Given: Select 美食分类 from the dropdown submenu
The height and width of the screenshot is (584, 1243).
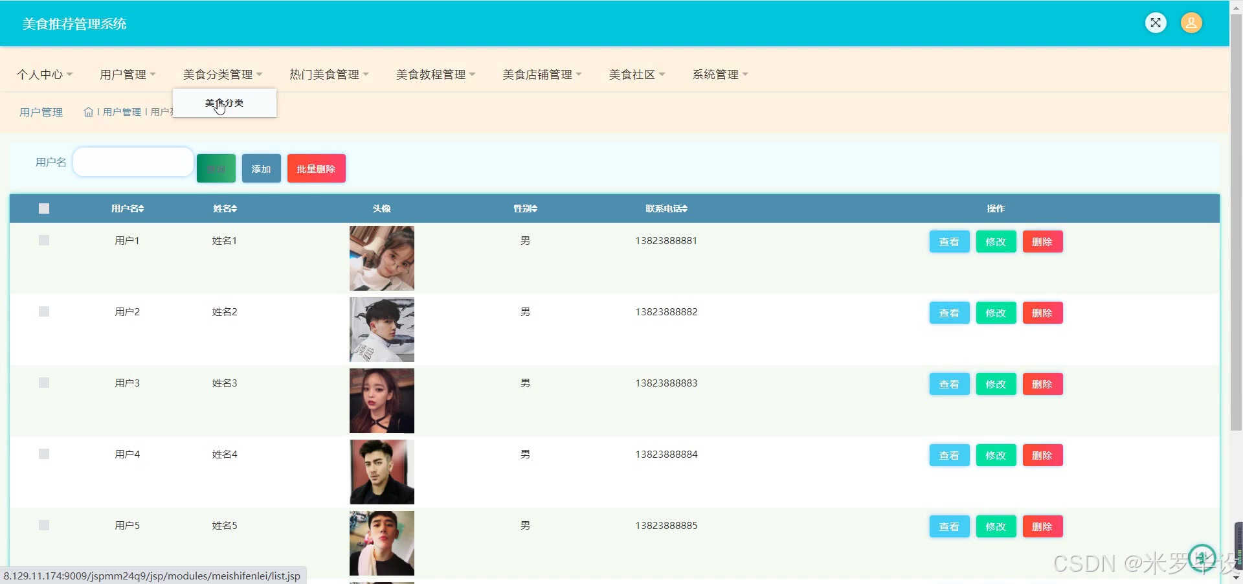Looking at the screenshot, I should click(x=224, y=104).
